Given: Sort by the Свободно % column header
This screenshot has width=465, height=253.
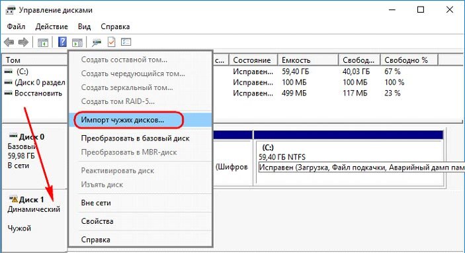Looking at the screenshot, I should tap(409, 60).
